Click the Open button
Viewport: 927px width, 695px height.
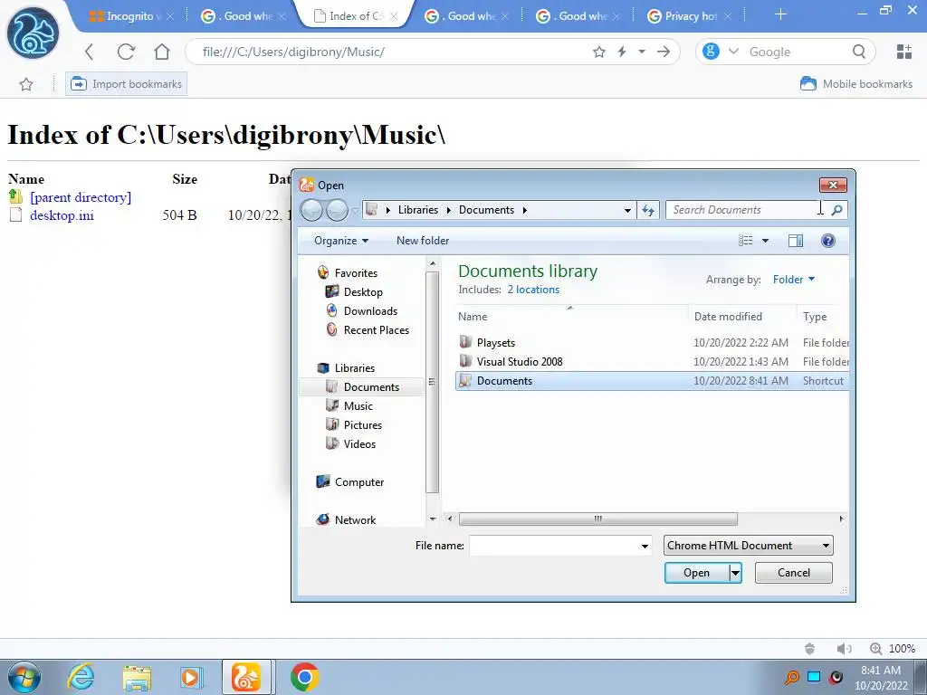click(696, 573)
